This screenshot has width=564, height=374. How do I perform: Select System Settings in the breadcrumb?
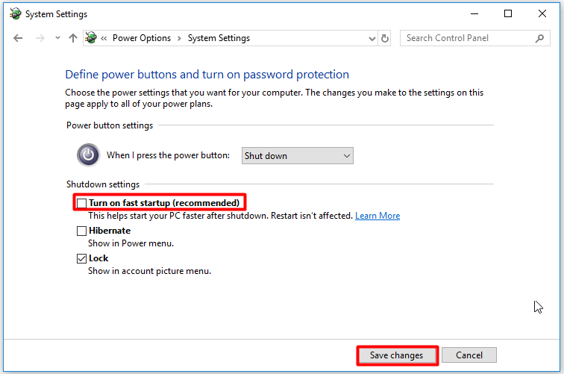pyautogui.click(x=219, y=38)
